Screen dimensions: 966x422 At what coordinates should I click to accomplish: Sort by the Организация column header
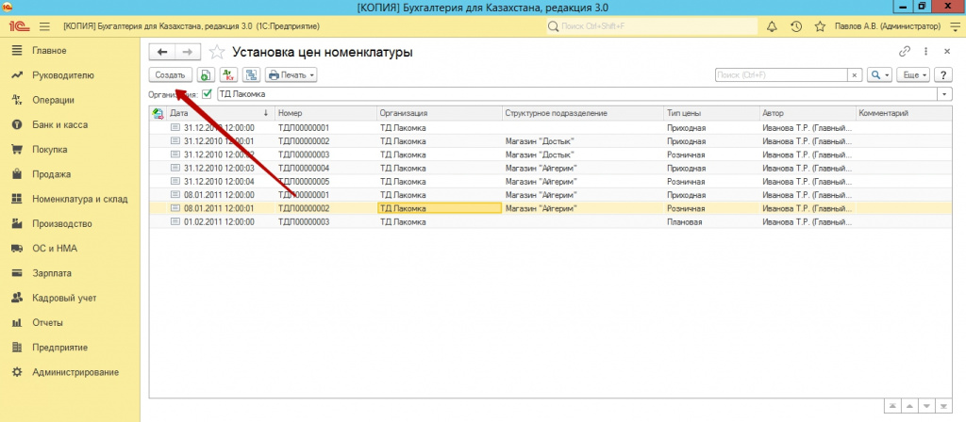pos(440,113)
